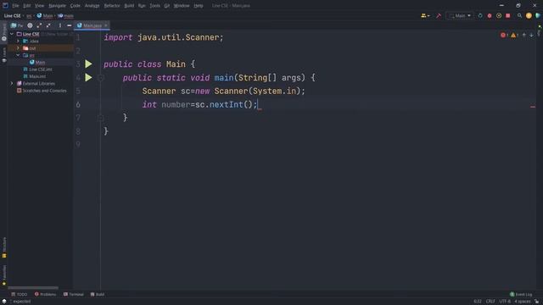Click the project panel horizontal scrollbar
The height and width of the screenshot is (305, 543).
click(33, 288)
